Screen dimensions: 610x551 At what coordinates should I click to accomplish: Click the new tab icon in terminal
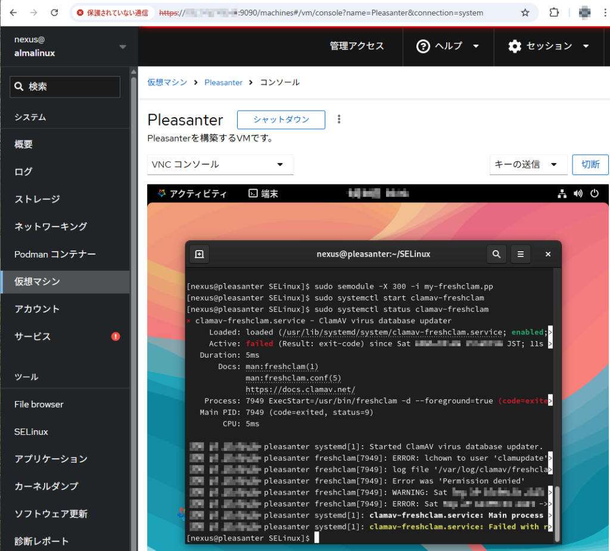pos(200,254)
